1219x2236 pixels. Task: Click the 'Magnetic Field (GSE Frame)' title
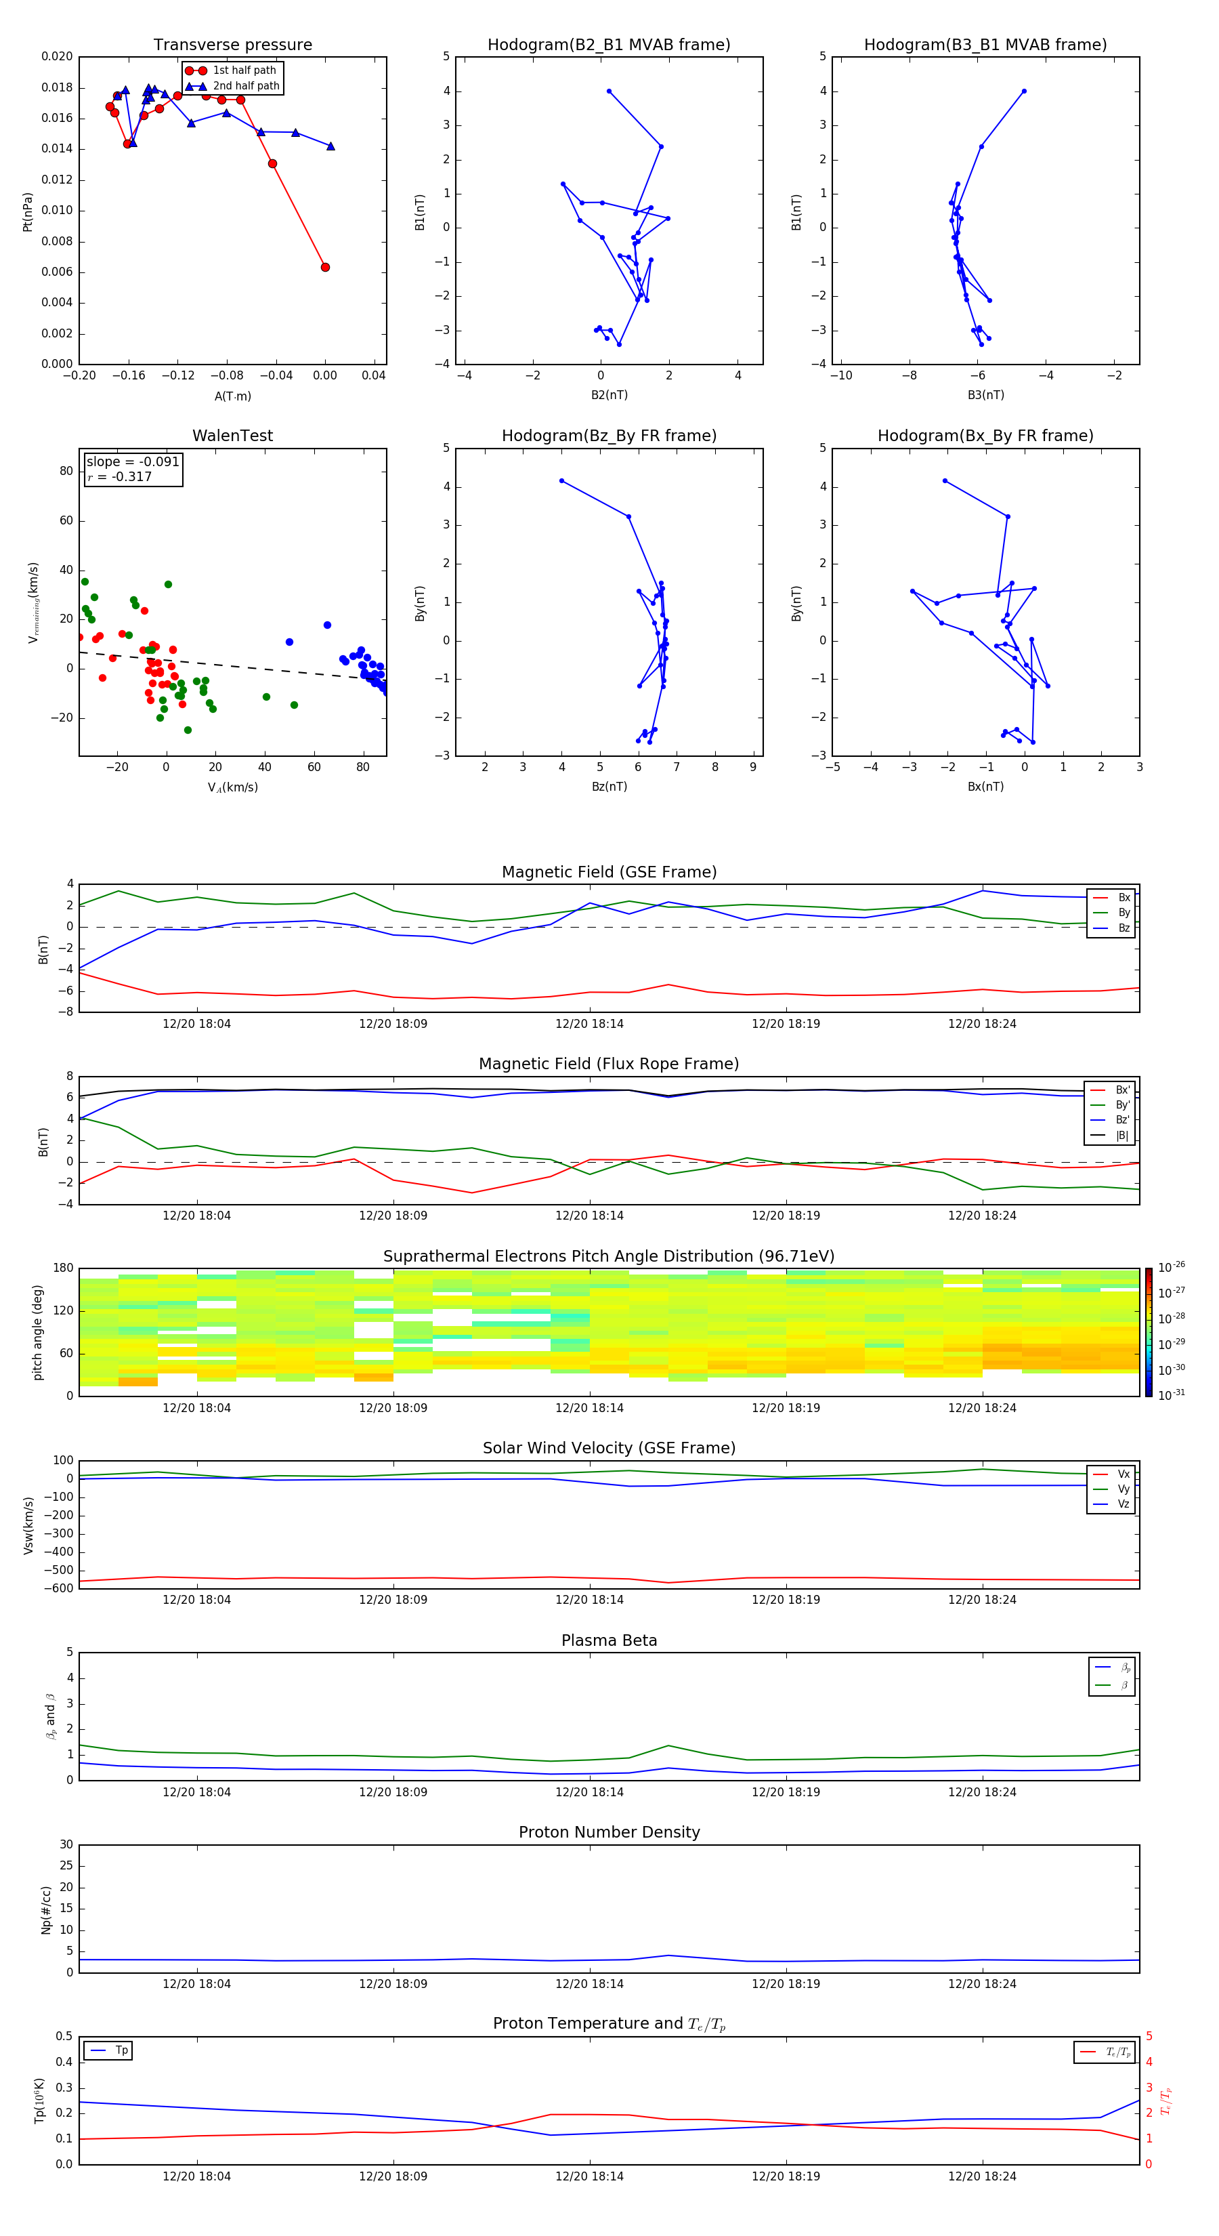point(609,871)
